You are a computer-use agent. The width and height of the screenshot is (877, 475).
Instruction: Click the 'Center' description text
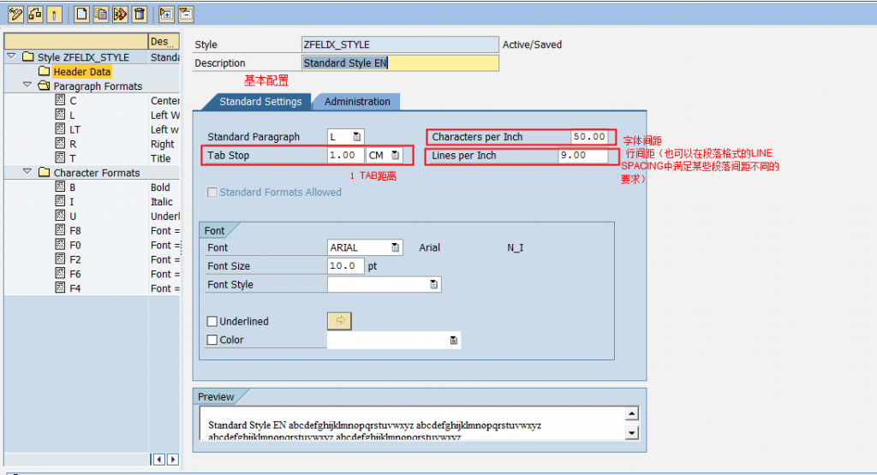tap(165, 101)
